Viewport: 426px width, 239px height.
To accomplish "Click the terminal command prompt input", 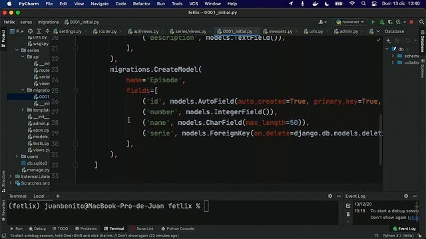I will [206, 206].
